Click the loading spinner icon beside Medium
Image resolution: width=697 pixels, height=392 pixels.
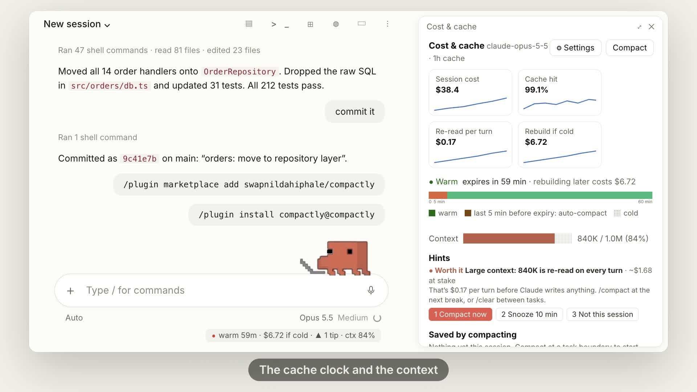click(x=377, y=318)
